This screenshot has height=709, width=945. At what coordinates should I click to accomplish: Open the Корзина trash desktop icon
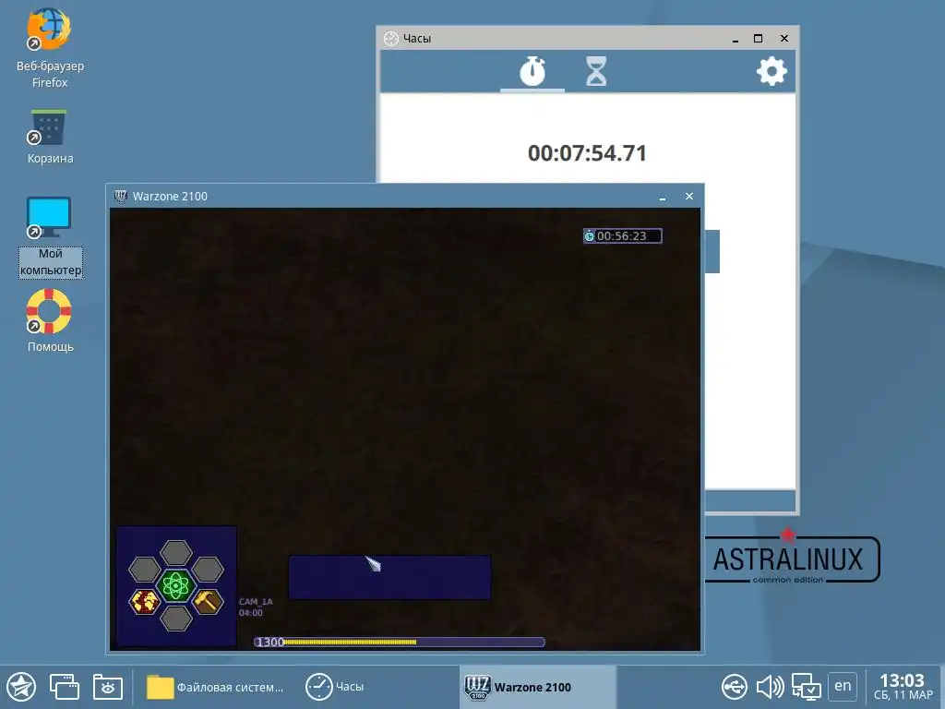click(x=50, y=137)
